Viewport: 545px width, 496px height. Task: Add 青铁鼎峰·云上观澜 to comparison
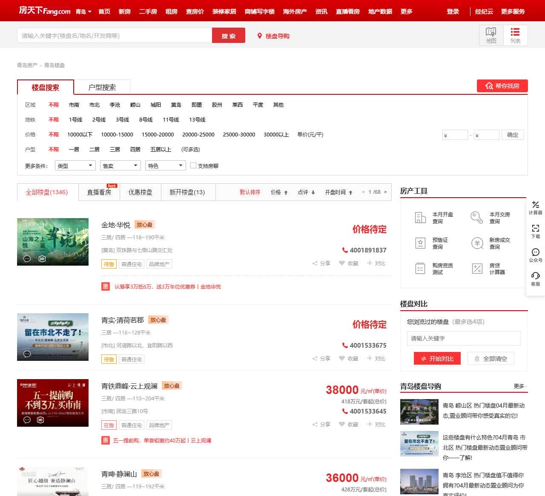click(376, 425)
